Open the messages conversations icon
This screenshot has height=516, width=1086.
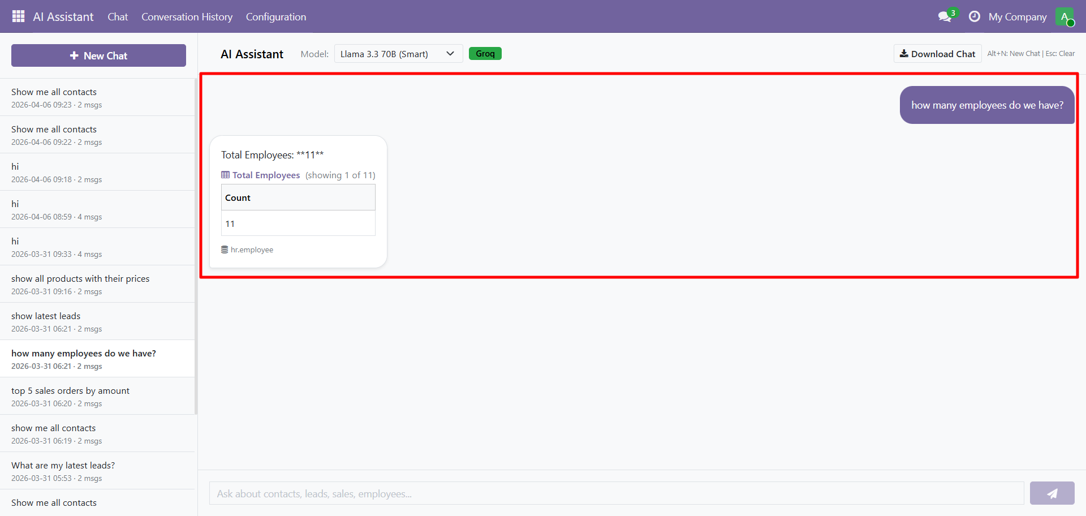pos(944,16)
